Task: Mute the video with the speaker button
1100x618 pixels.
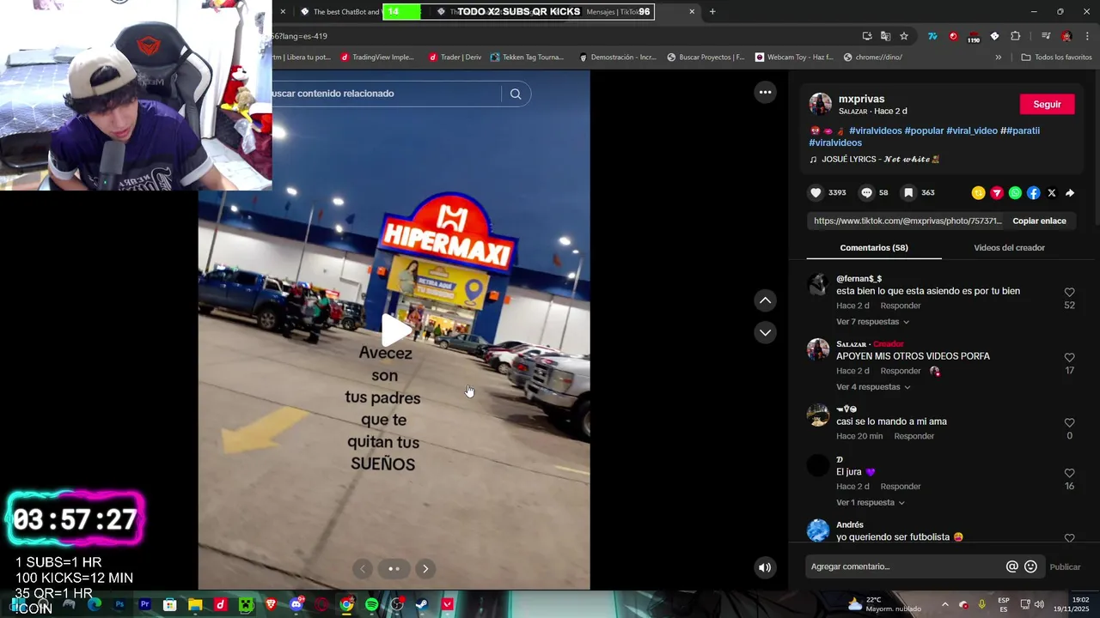Action: 765,567
